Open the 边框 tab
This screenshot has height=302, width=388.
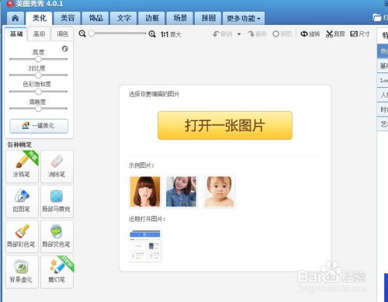click(x=152, y=18)
